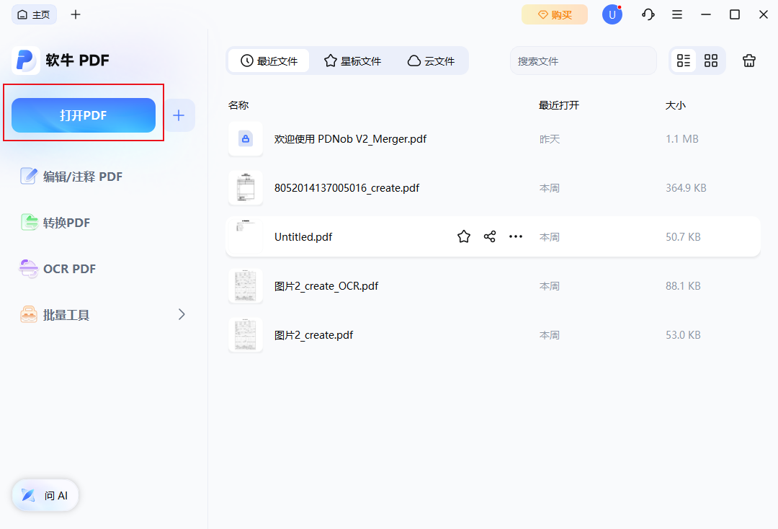Open the hamburger menu

[676, 14]
